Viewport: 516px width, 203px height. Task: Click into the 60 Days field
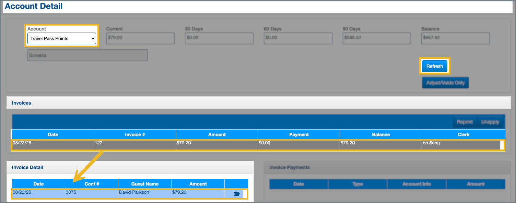[298, 38]
